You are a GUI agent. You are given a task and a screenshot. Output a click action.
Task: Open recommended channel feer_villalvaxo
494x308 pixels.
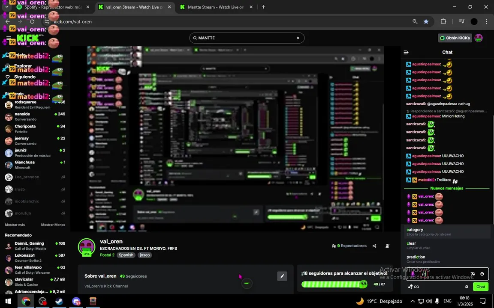[x=35, y=269]
